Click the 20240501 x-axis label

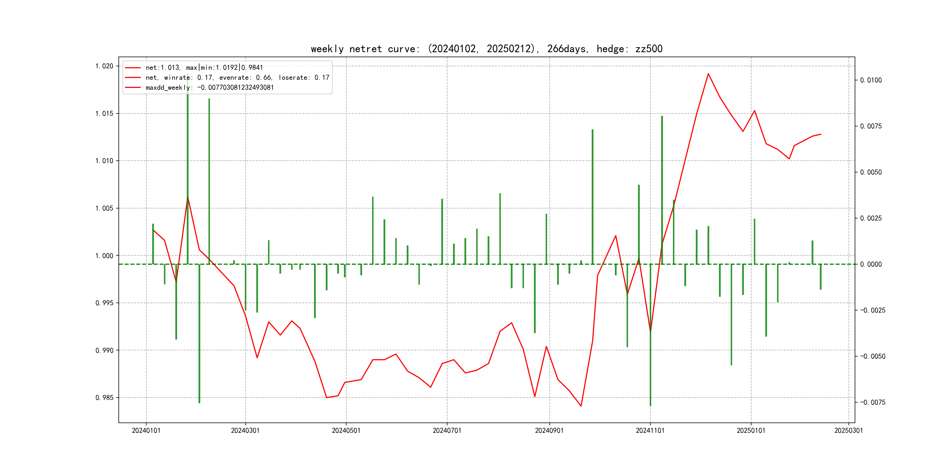(x=346, y=430)
